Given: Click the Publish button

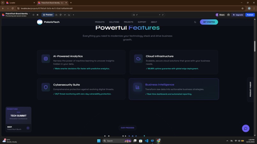Looking at the screenshot, I should pyautogui.click(x=250, y=15).
